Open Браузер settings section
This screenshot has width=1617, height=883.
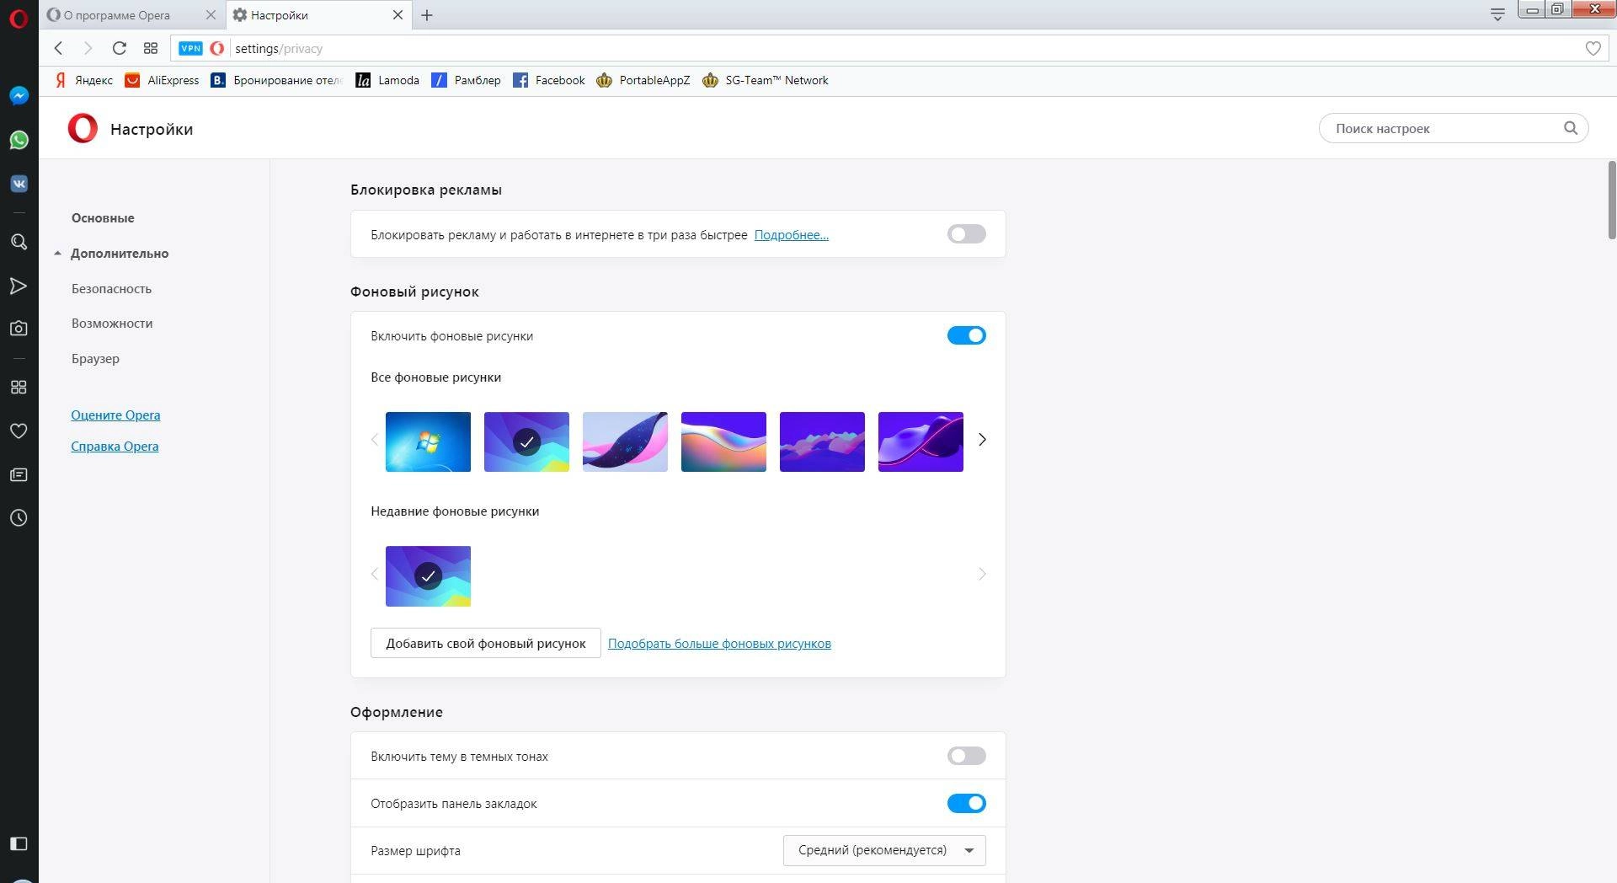(x=95, y=359)
